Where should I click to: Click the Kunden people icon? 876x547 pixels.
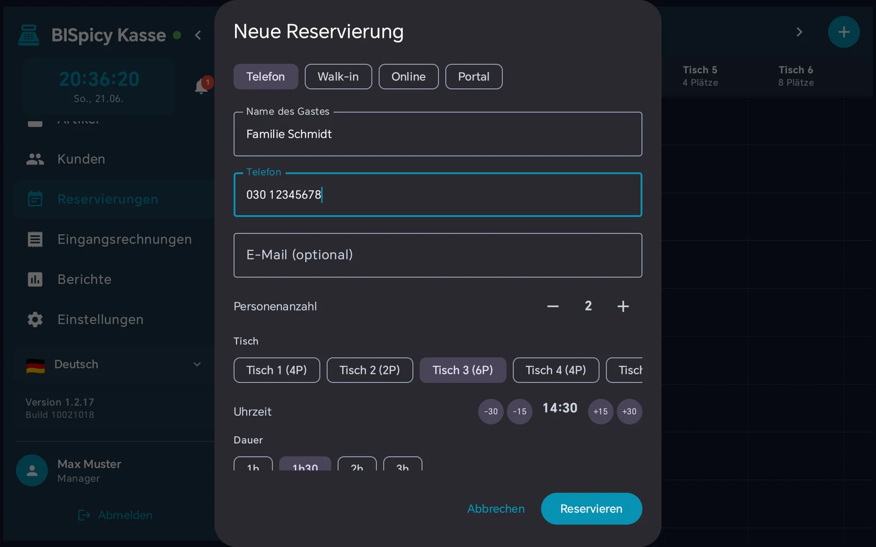pos(35,159)
